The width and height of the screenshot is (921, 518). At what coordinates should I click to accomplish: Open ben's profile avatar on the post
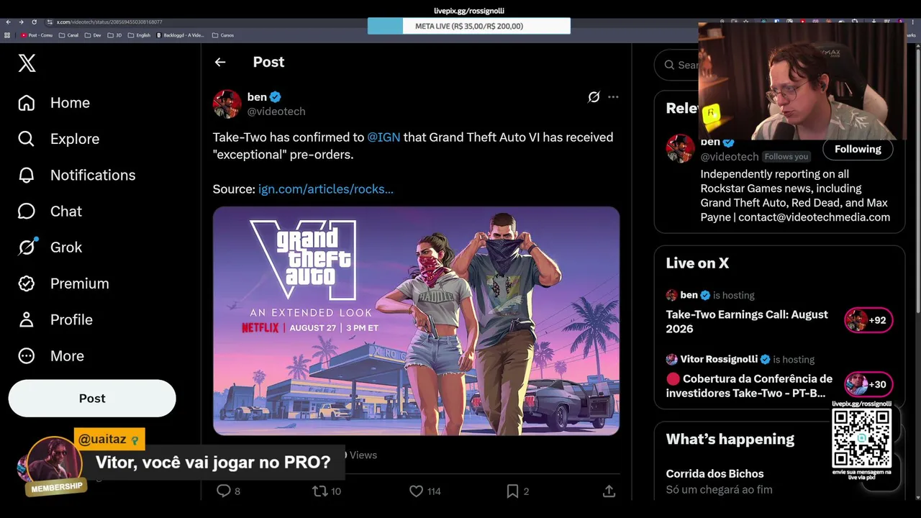tap(227, 104)
